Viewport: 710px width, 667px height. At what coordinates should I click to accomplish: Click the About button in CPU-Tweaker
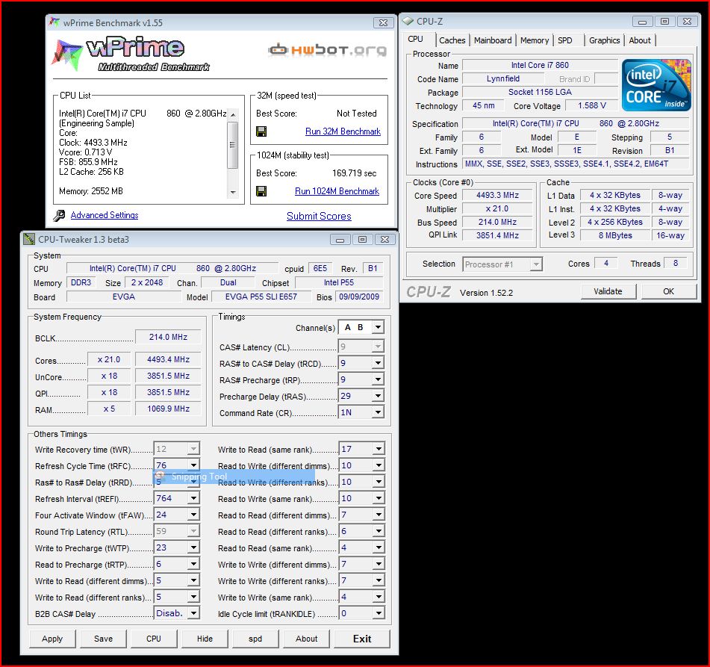click(x=307, y=639)
